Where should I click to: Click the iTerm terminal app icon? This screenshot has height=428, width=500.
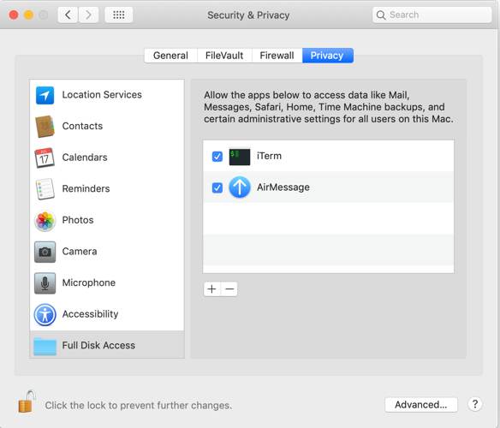click(x=240, y=157)
